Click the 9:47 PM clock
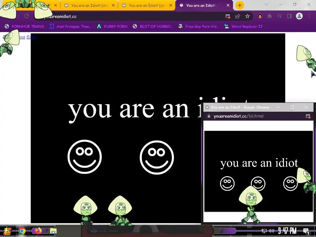This screenshot has width=316, height=237. 287,231
